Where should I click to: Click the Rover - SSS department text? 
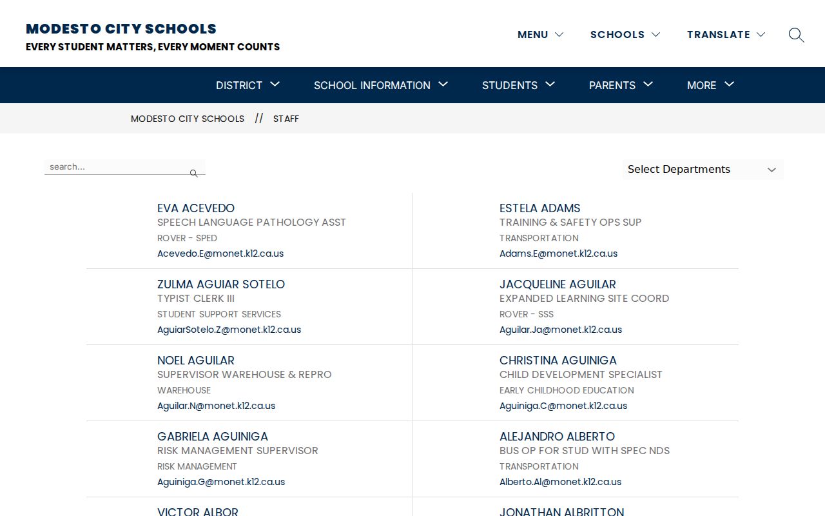527,314
